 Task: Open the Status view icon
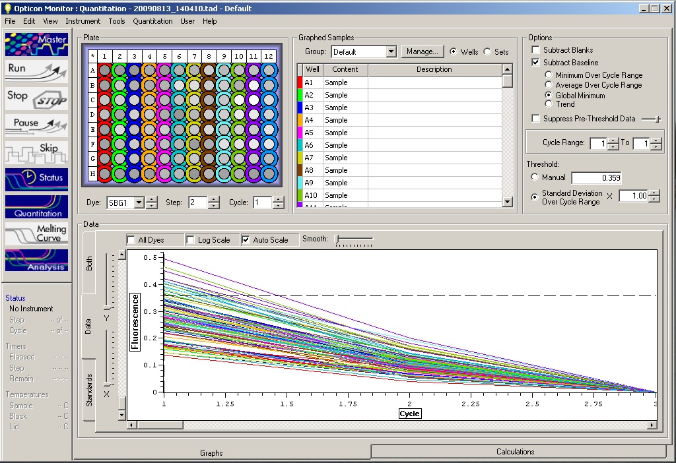[36, 179]
